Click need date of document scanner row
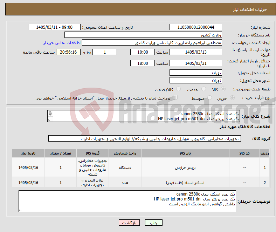Image resolution: width=276 pixels, height=232 pixels. coord(28,183)
